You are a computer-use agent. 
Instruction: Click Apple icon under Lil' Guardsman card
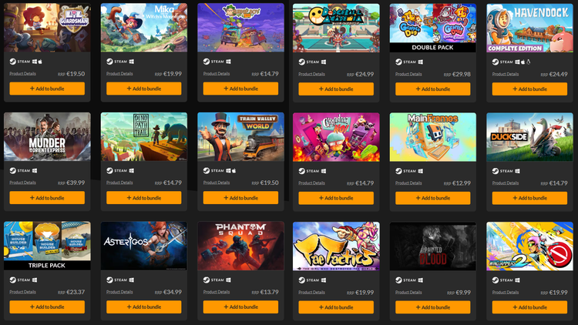coord(40,62)
